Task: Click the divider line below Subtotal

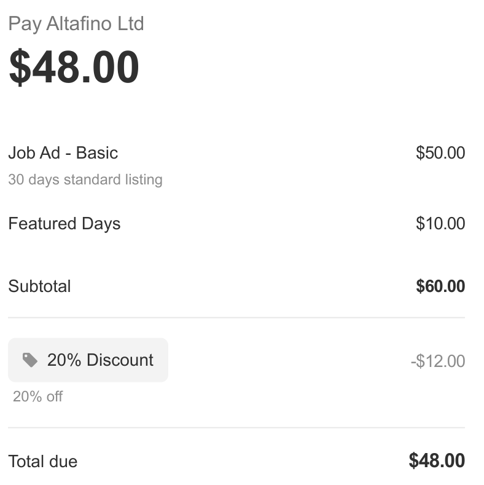Action: coord(236,318)
